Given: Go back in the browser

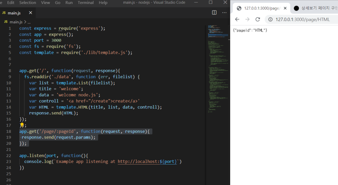Looking at the screenshot, I should (237, 19).
